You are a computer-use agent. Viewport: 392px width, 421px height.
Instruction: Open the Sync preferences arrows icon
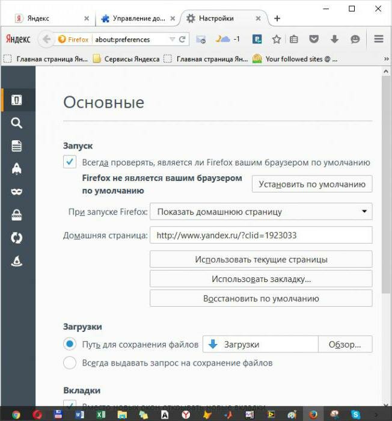click(17, 238)
